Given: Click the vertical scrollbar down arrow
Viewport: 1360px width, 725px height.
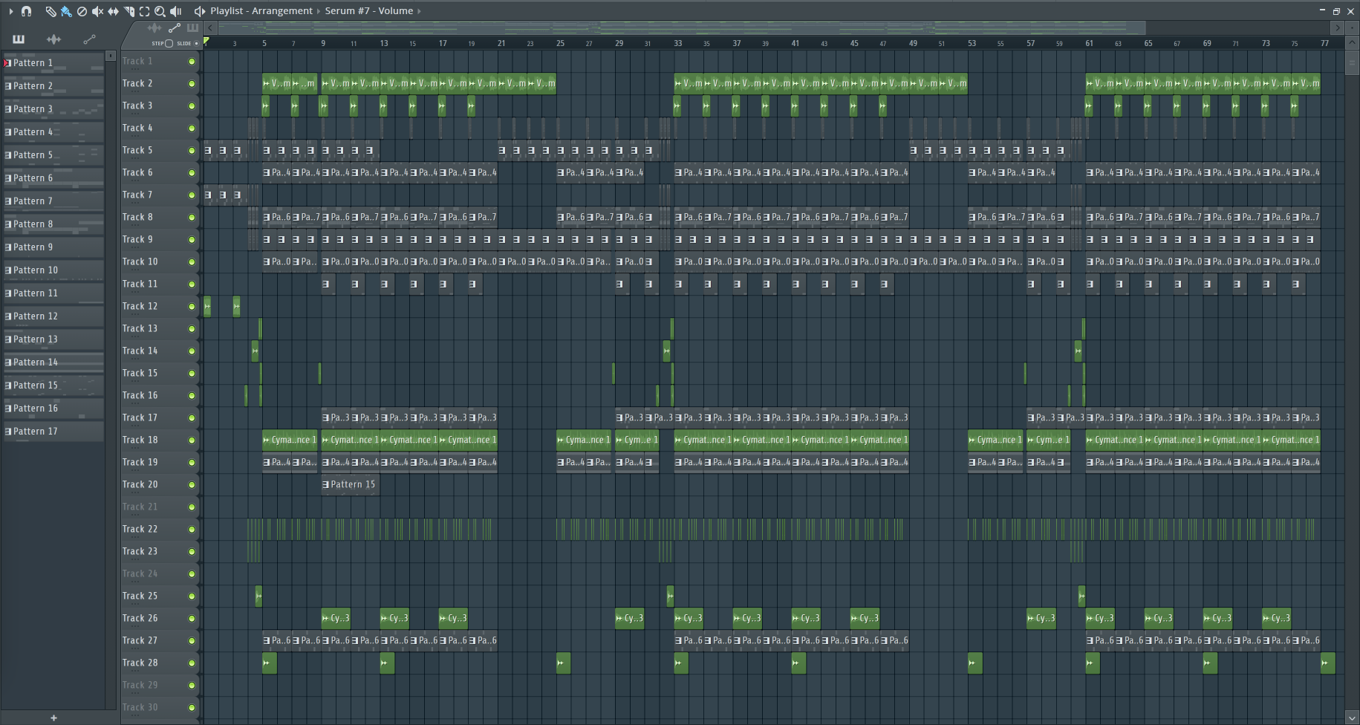Looking at the screenshot, I should (x=1352, y=718).
